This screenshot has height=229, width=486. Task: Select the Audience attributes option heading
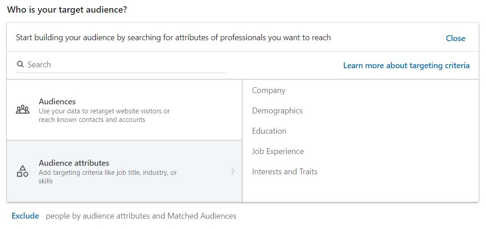[x=74, y=163]
